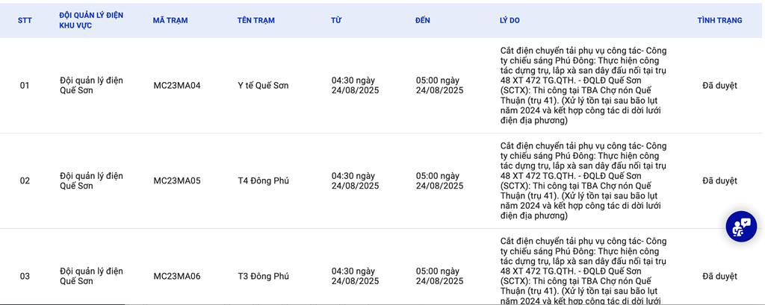Click the TÌNH TRẠNG column header

pyautogui.click(x=719, y=20)
